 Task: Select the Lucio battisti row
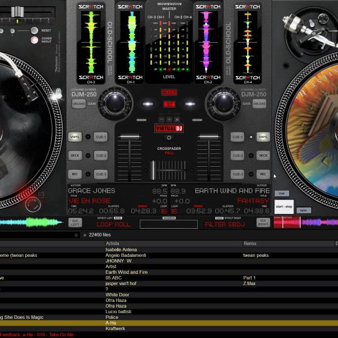pos(169,312)
